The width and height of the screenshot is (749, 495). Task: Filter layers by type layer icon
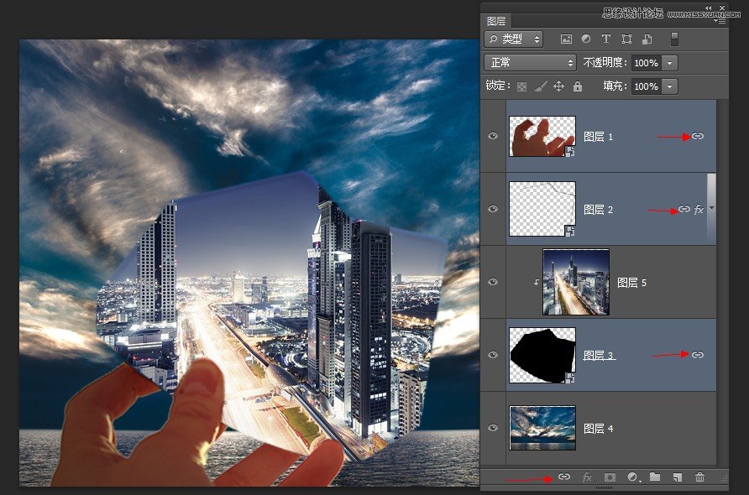coord(606,39)
